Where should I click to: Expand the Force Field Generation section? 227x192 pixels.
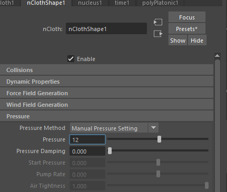[106, 93]
